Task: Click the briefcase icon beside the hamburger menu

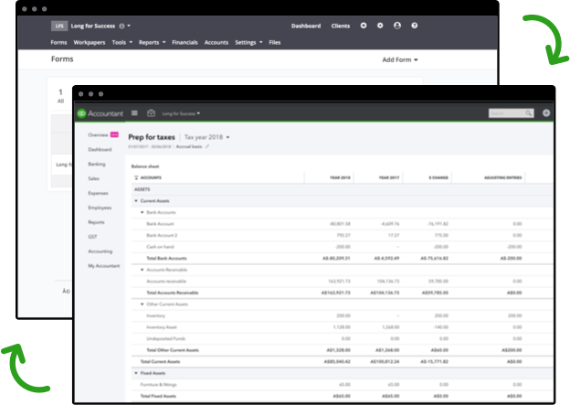Action: (x=151, y=113)
